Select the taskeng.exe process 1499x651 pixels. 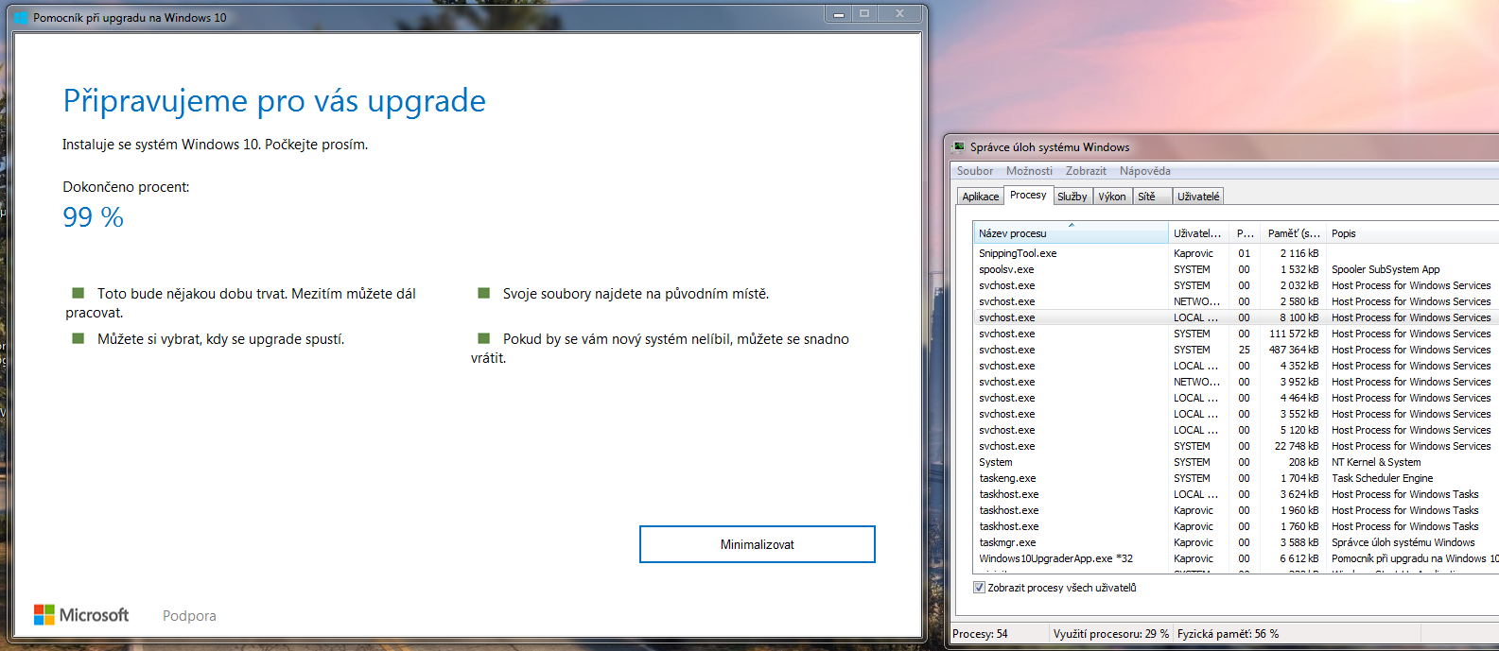[x=1236, y=478]
